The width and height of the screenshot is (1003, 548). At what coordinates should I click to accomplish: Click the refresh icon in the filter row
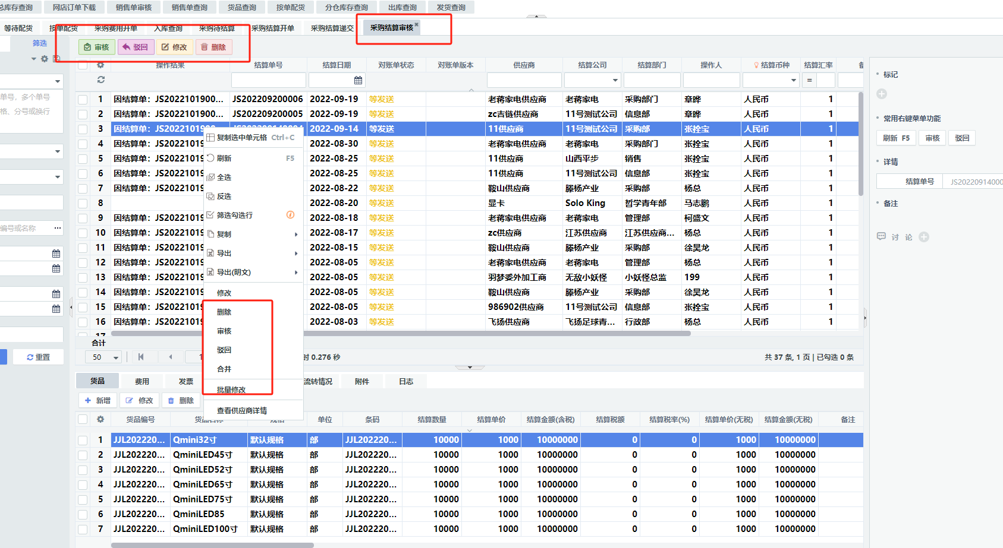pos(101,80)
